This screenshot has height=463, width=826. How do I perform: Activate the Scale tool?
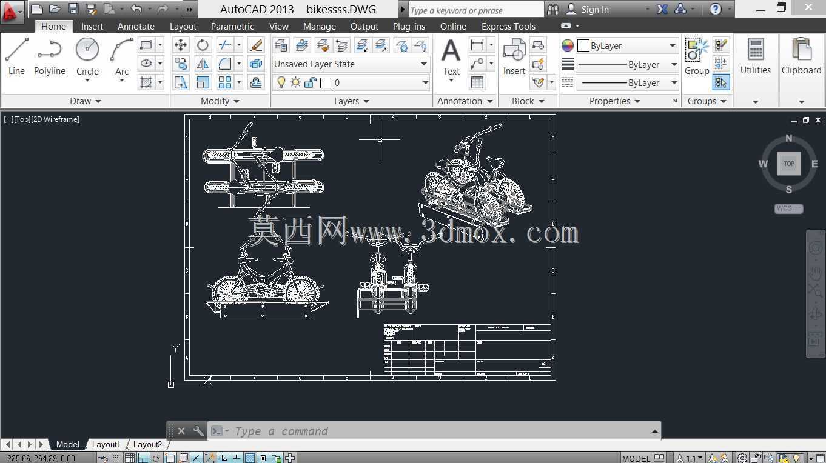pyautogui.click(x=203, y=82)
